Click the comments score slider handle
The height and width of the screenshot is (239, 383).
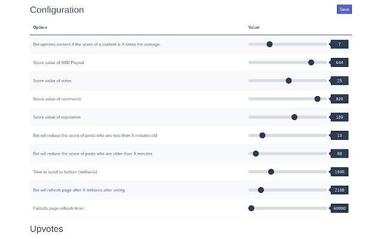(317, 99)
